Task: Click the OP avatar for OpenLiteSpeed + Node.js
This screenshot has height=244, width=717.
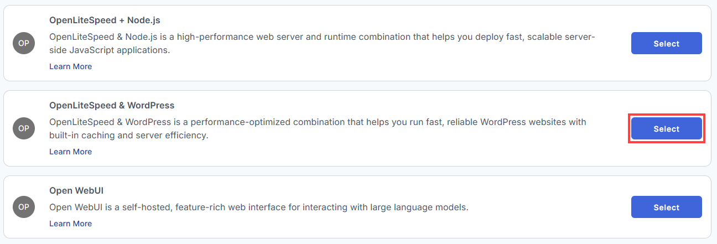Action: pyautogui.click(x=24, y=43)
